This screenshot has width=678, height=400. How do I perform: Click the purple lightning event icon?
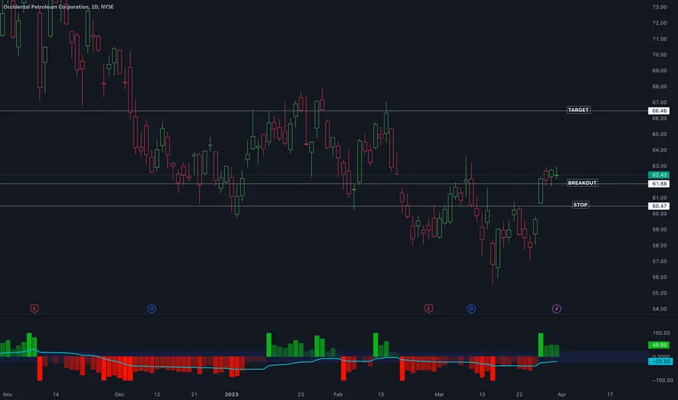tap(557, 308)
